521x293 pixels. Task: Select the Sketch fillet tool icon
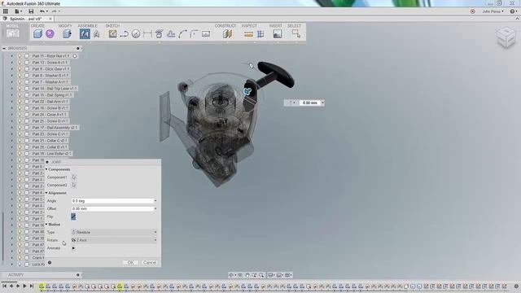pyautogui.click(x=194, y=33)
